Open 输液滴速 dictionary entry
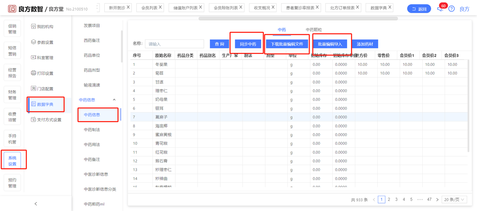477x211 pixels. [92, 85]
